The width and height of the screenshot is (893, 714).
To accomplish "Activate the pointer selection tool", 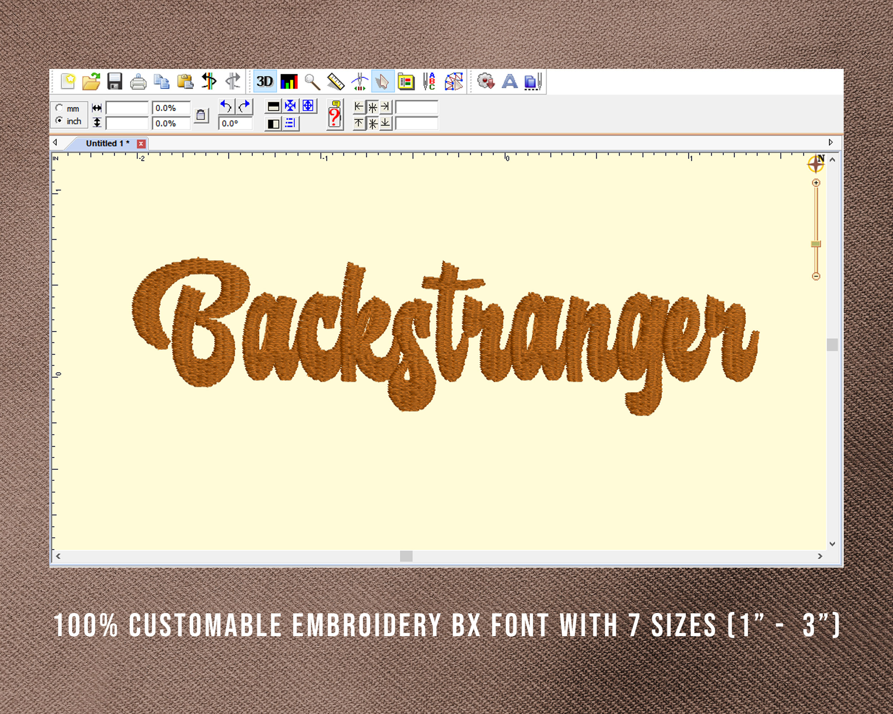I will (382, 81).
